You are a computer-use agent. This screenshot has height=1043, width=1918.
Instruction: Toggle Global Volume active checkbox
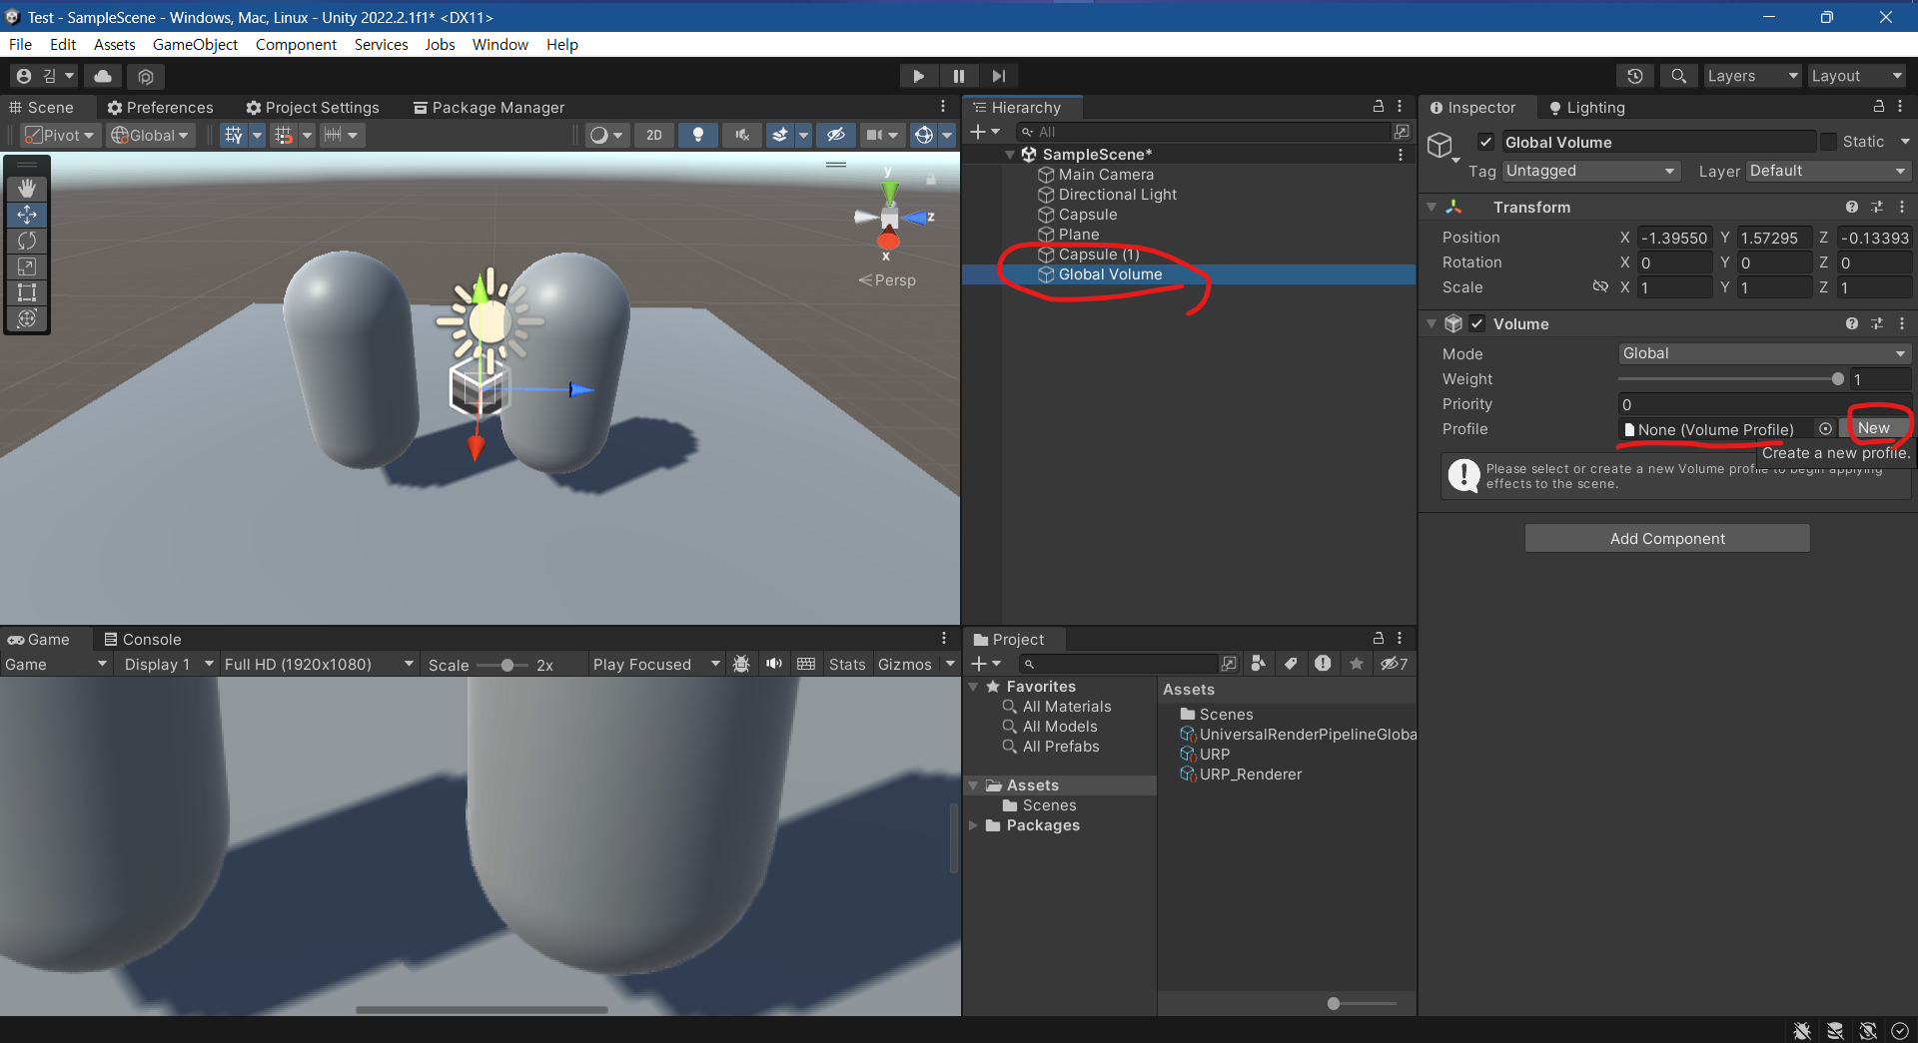click(1486, 142)
